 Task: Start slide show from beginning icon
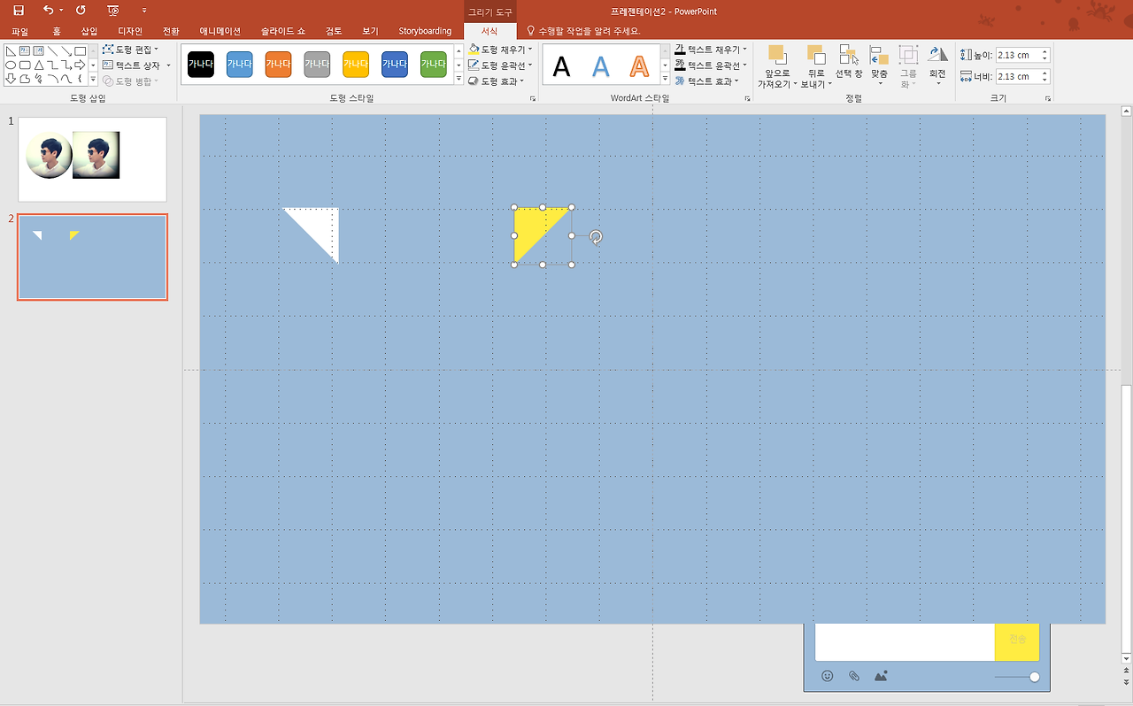click(112, 11)
